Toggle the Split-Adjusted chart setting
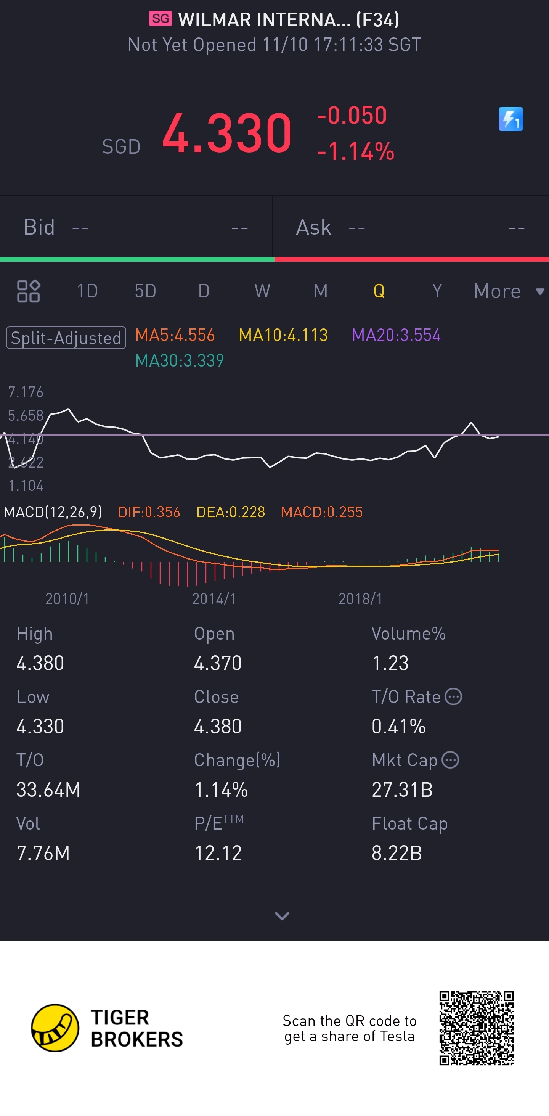 66,338
